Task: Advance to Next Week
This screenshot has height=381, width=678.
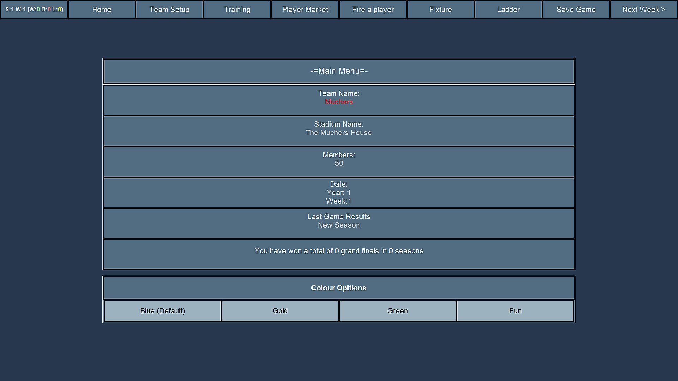Action: pos(643,10)
